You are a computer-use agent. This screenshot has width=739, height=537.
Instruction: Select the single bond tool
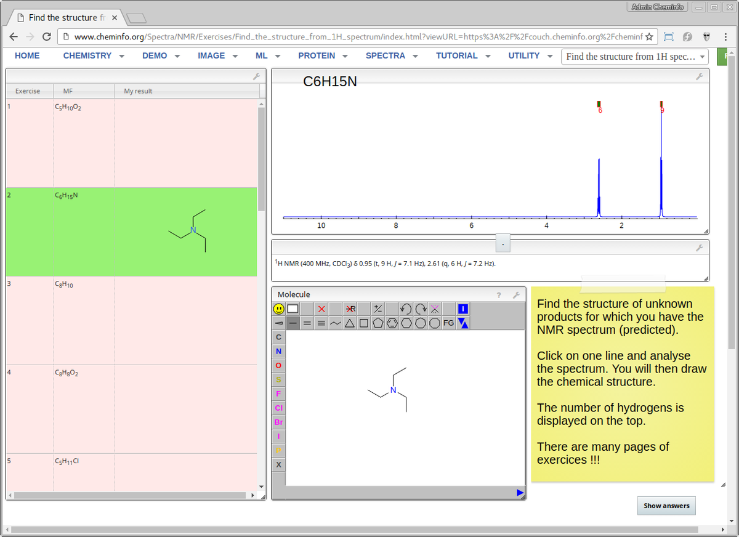[293, 323]
